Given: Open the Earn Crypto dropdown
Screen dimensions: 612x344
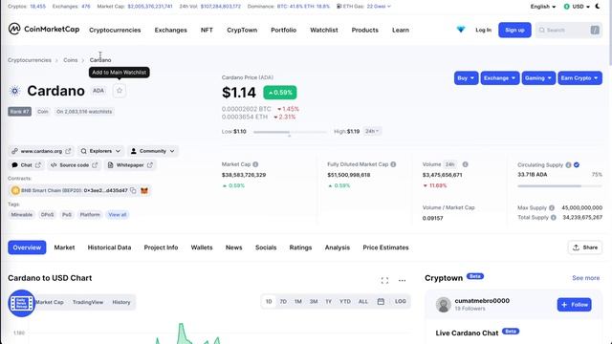Looking at the screenshot, I should [x=579, y=78].
